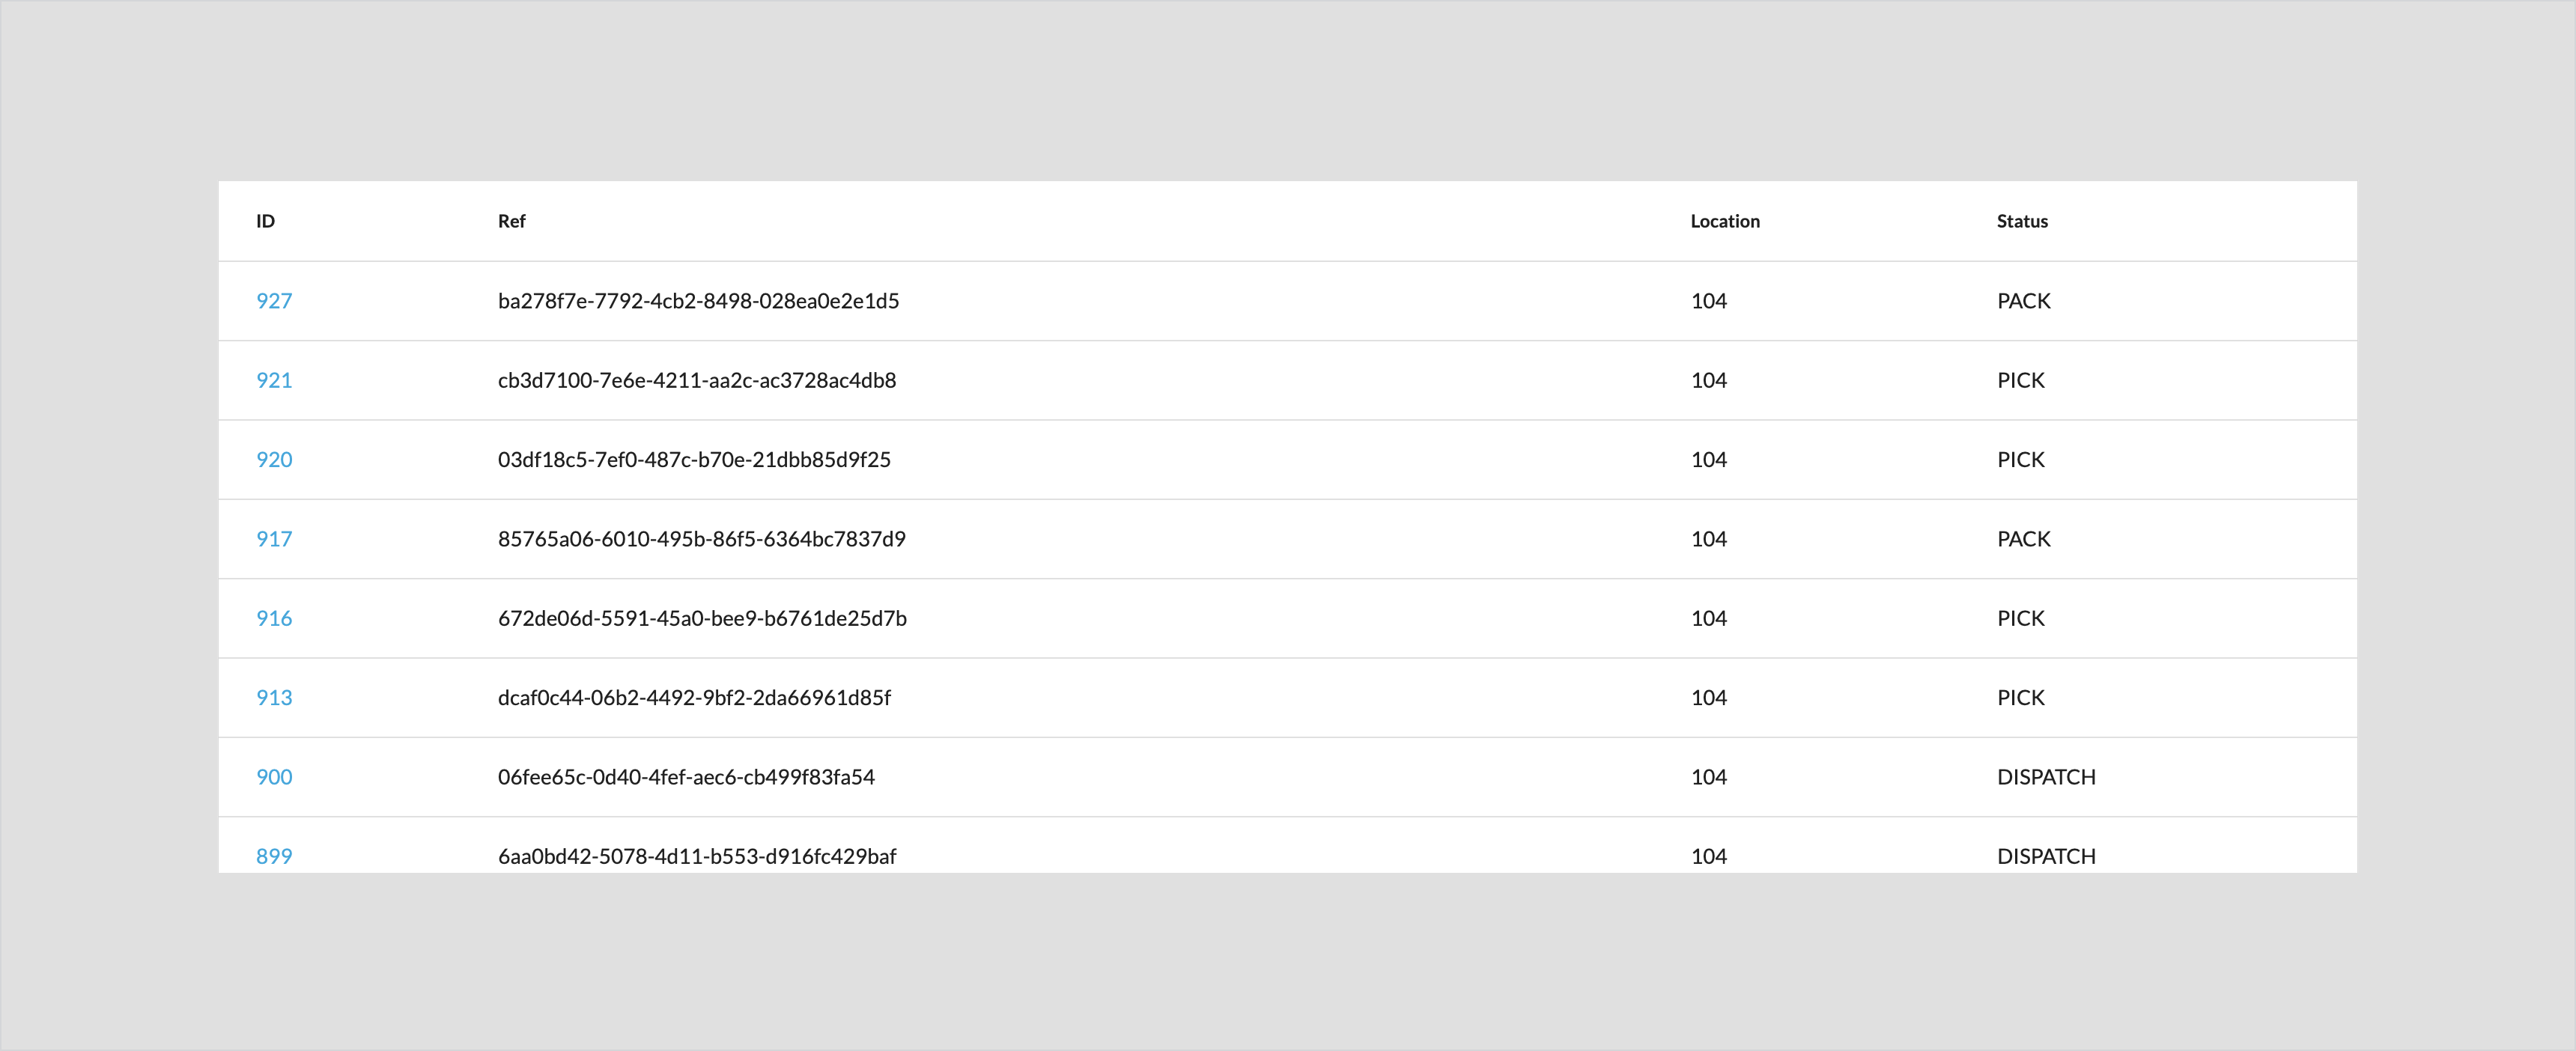Click the ref starting with dcaf0c44
Screen dimensions: 2576x1051
point(694,698)
